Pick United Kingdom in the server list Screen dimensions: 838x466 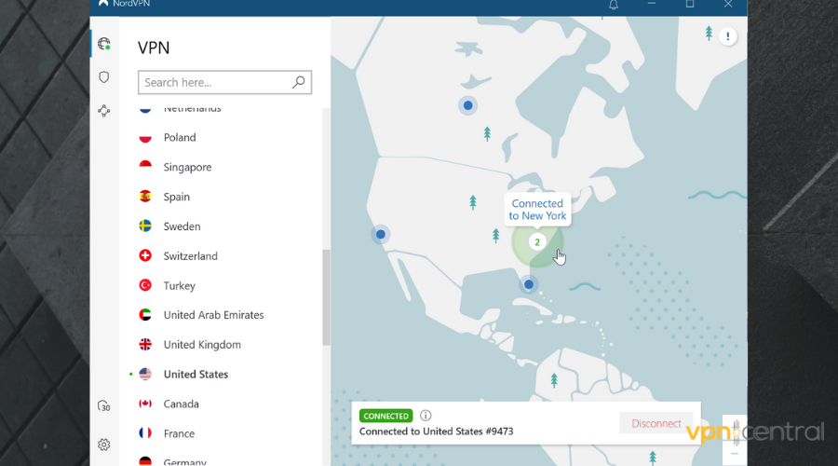coord(202,344)
